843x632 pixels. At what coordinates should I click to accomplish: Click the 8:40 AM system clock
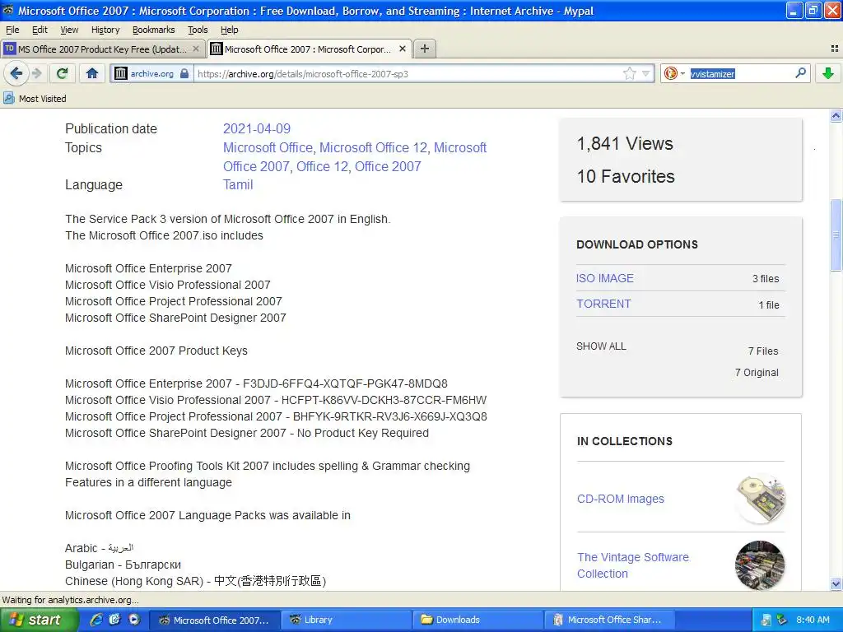tap(813, 620)
